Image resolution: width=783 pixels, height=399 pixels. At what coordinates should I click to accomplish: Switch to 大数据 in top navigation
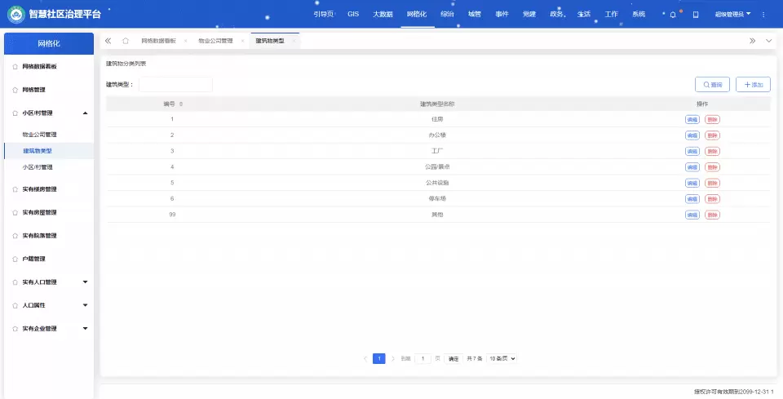[383, 15]
